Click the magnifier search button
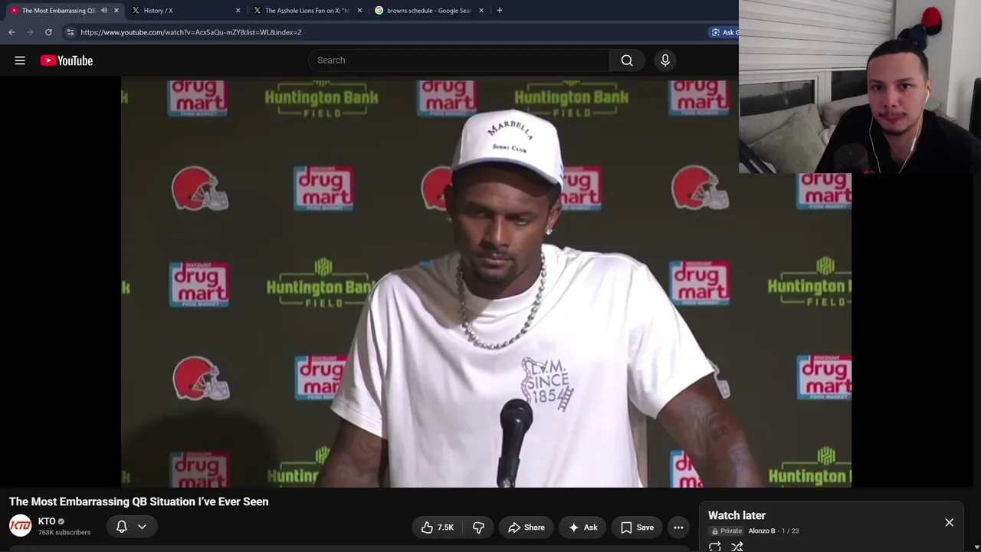 (x=627, y=61)
